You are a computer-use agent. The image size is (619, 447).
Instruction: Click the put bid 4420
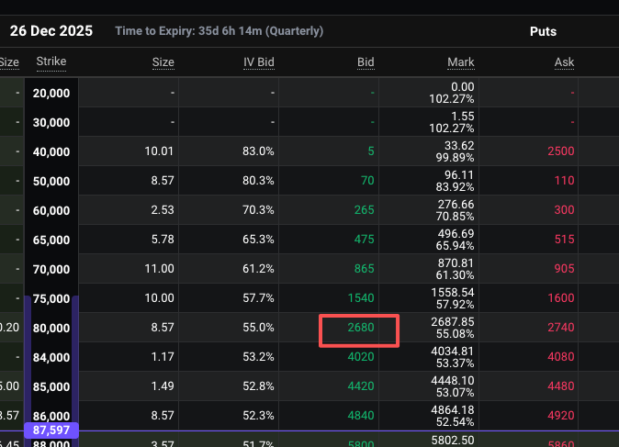pos(361,386)
